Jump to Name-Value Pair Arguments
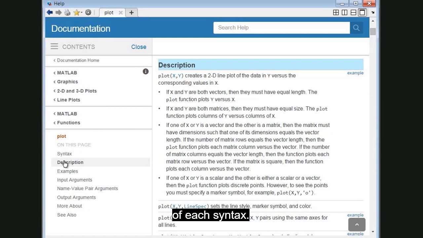This screenshot has width=423, height=238. (88, 188)
